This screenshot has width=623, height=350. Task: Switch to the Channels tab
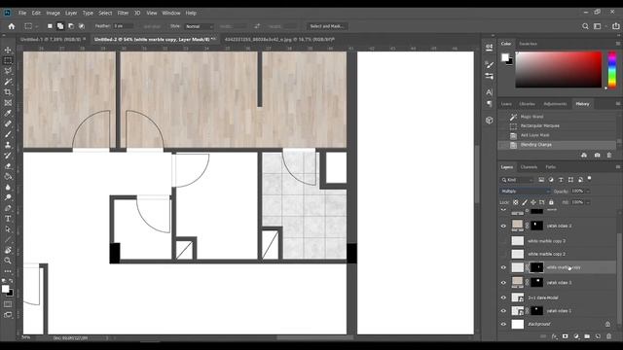[529, 167]
